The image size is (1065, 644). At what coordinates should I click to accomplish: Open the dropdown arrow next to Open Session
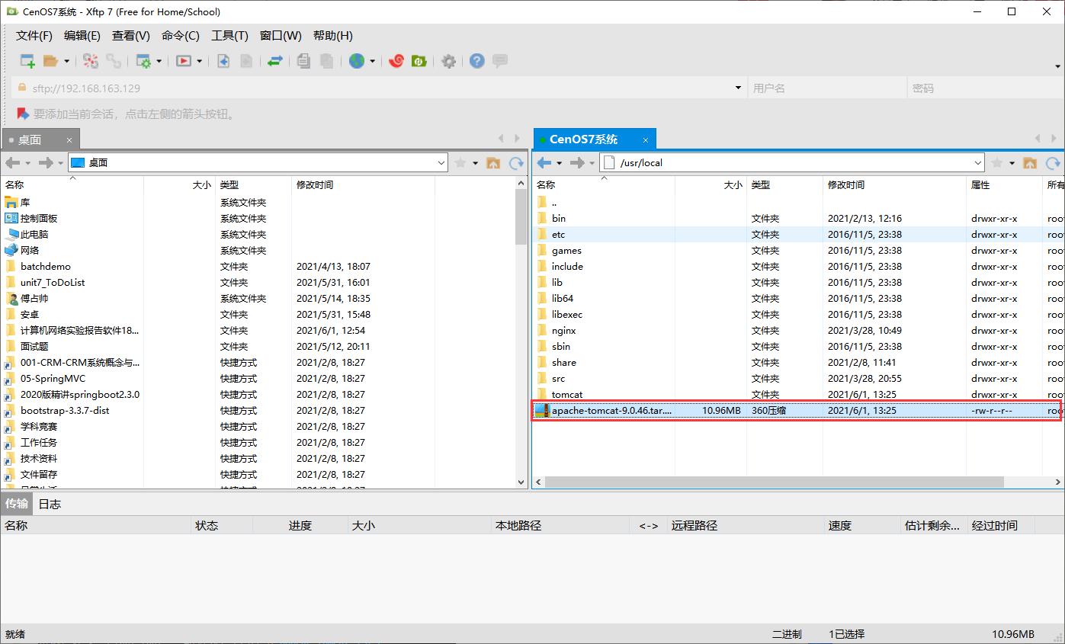point(66,61)
